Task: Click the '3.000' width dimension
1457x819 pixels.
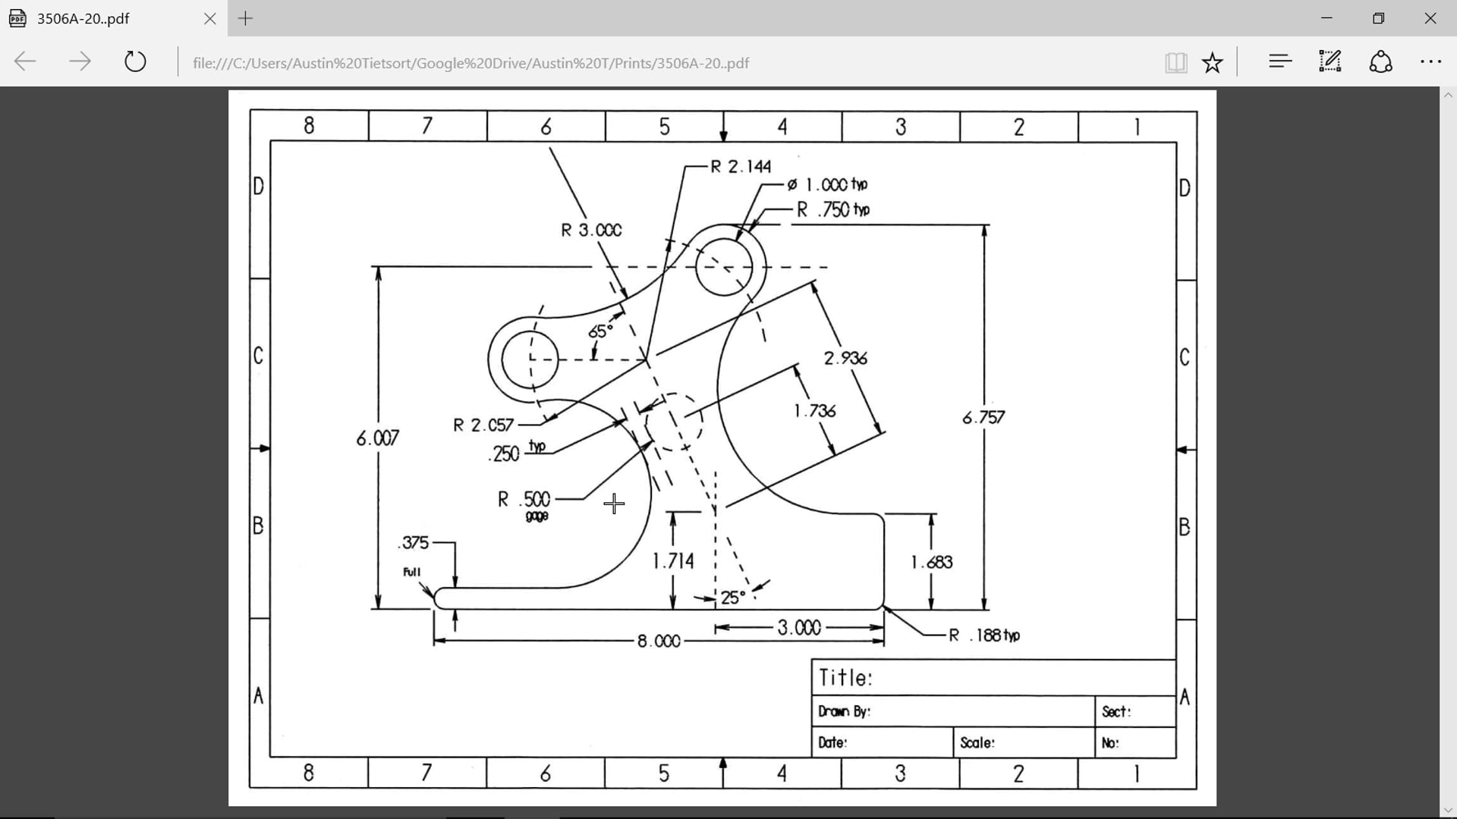Action: (x=799, y=628)
